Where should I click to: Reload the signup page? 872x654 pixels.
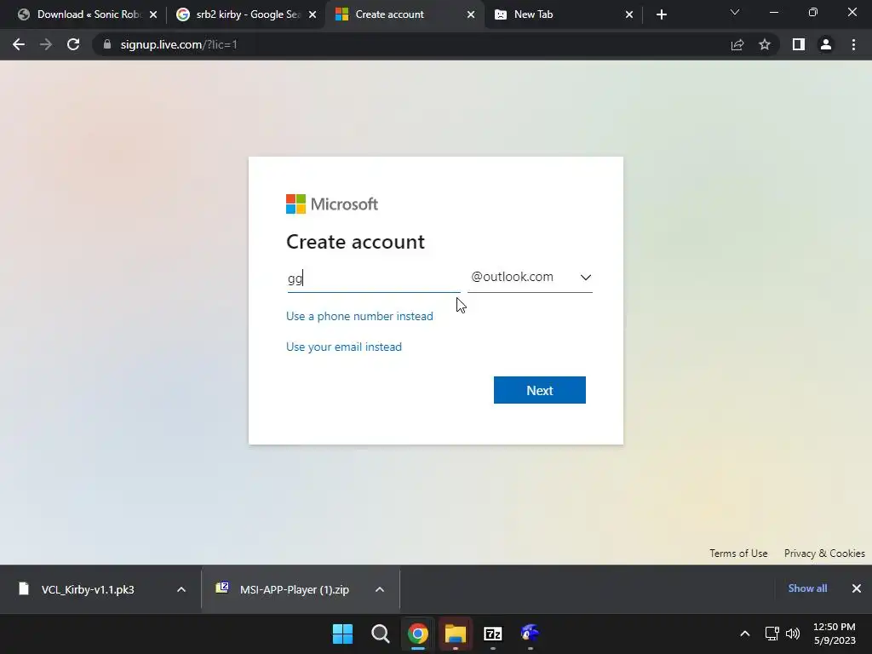coord(73,44)
